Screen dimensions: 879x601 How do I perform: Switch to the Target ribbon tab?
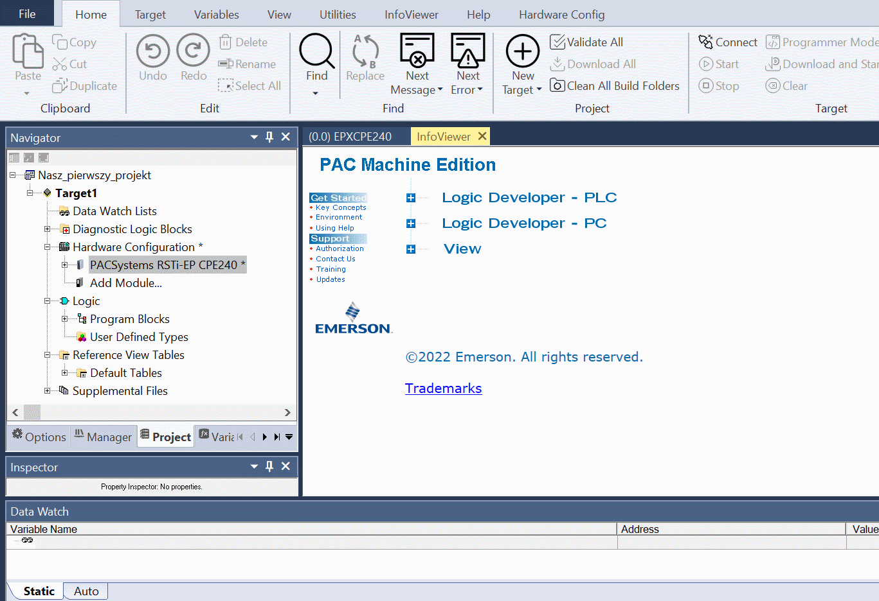tap(150, 15)
